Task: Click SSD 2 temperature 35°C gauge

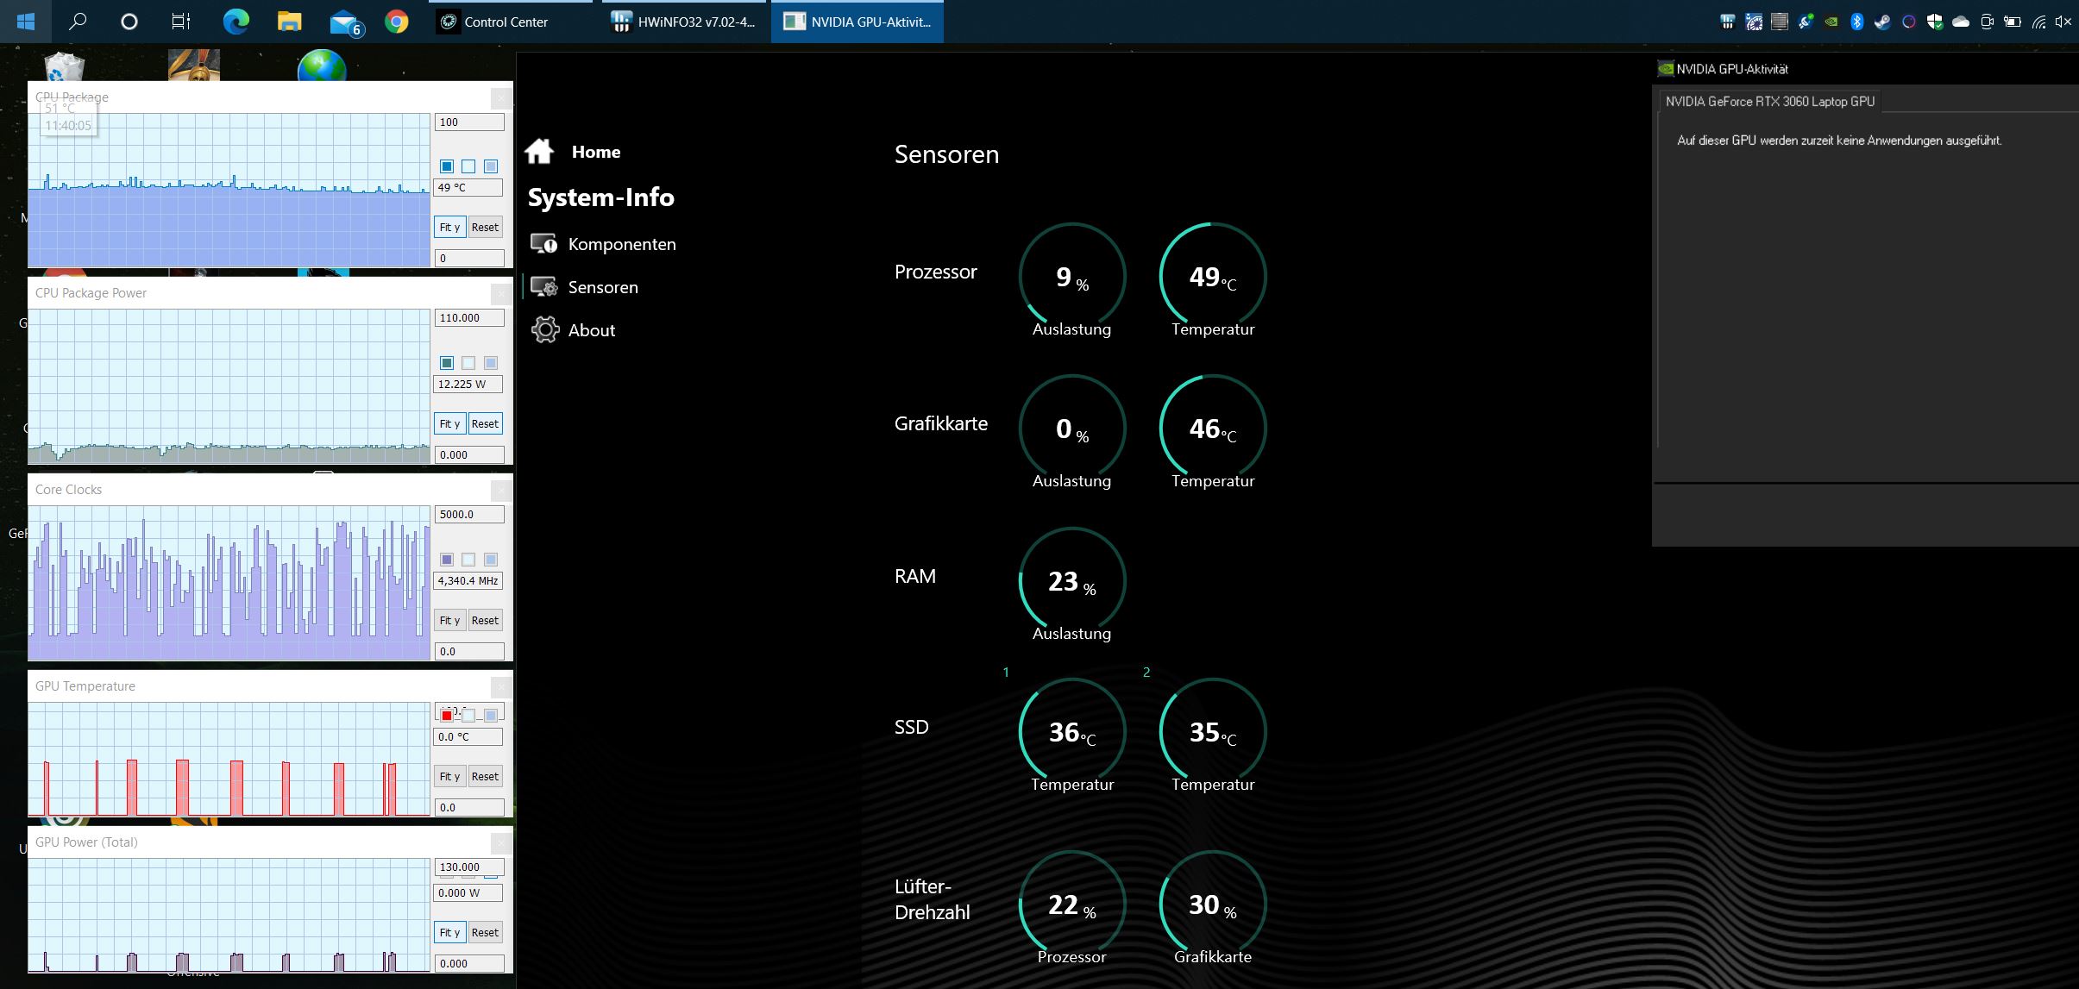Action: pyautogui.click(x=1213, y=732)
